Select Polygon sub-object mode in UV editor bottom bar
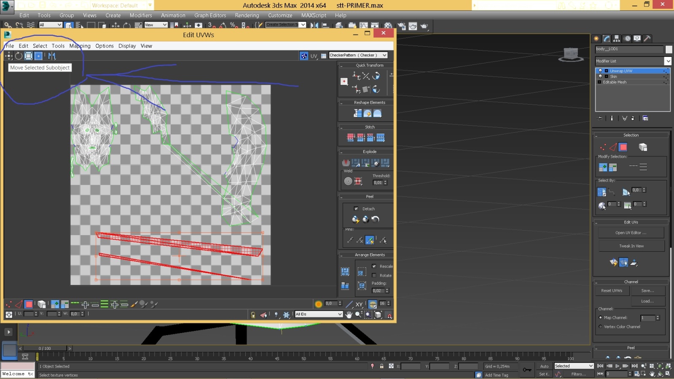Image resolution: width=674 pixels, height=379 pixels. click(29, 304)
